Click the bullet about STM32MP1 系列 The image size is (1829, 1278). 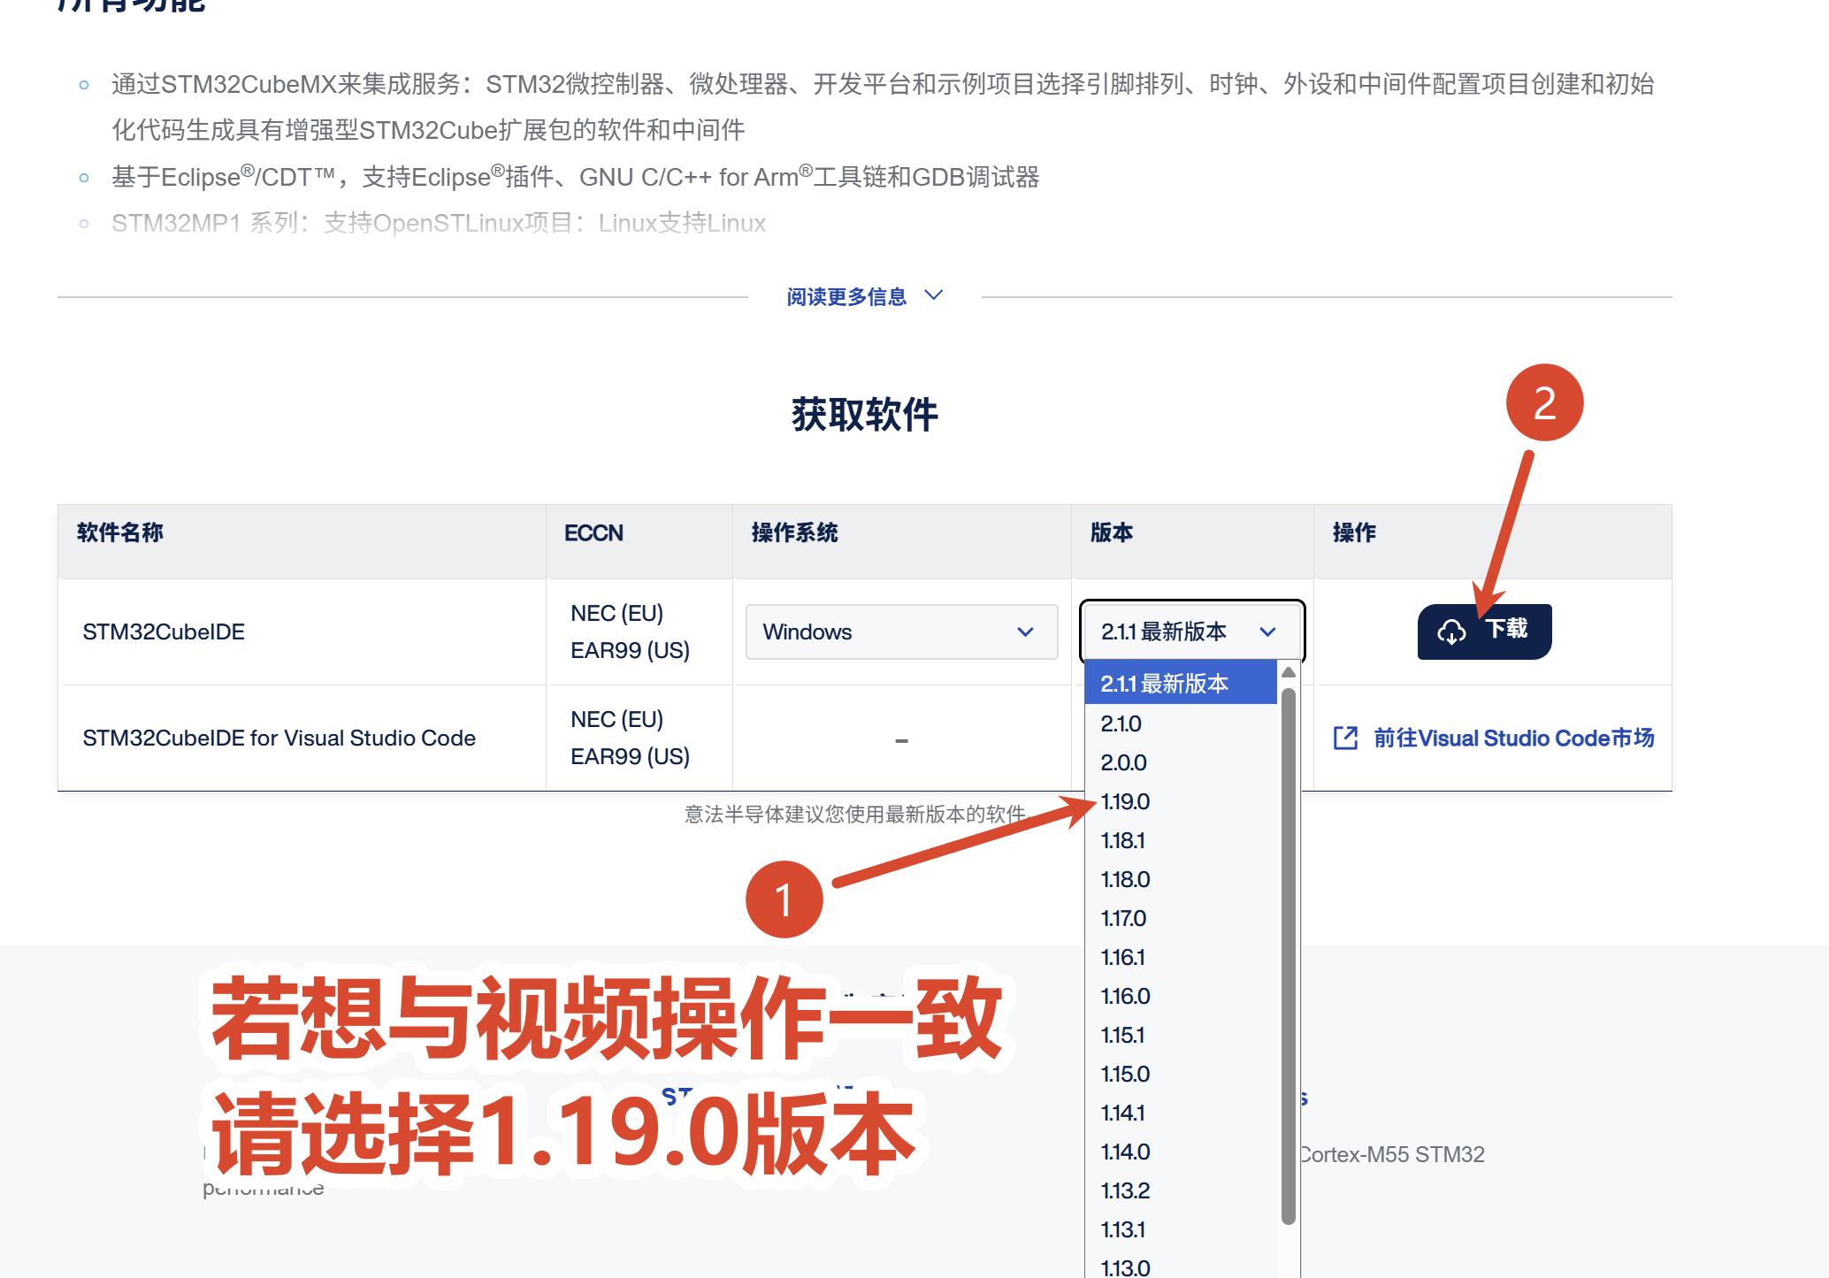439,223
